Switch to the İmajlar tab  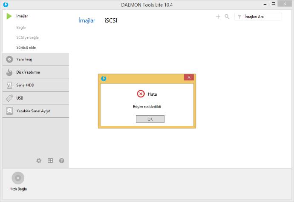click(87, 20)
